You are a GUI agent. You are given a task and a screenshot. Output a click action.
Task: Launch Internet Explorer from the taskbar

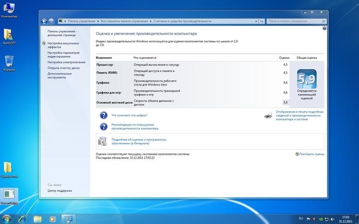pyautogui.click(x=22, y=219)
